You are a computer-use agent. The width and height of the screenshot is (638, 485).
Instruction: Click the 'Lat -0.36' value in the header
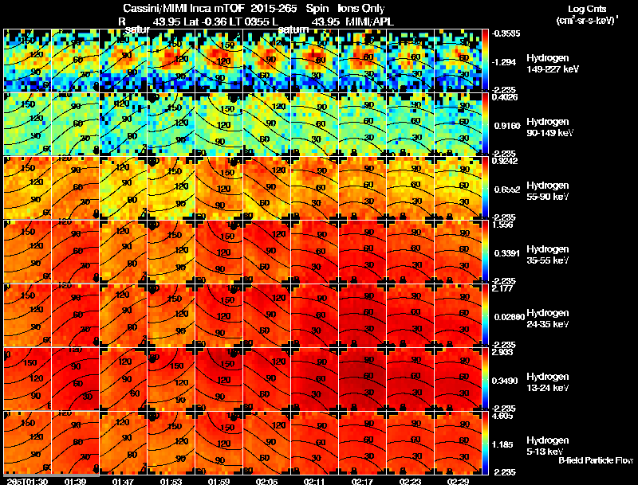coord(211,22)
